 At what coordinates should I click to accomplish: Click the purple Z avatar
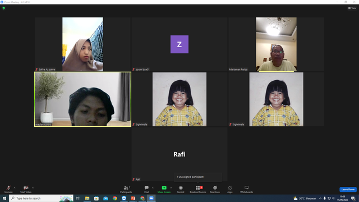pyautogui.click(x=179, y=44)
